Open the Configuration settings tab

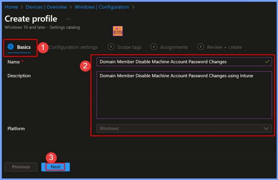click(73, 47)
